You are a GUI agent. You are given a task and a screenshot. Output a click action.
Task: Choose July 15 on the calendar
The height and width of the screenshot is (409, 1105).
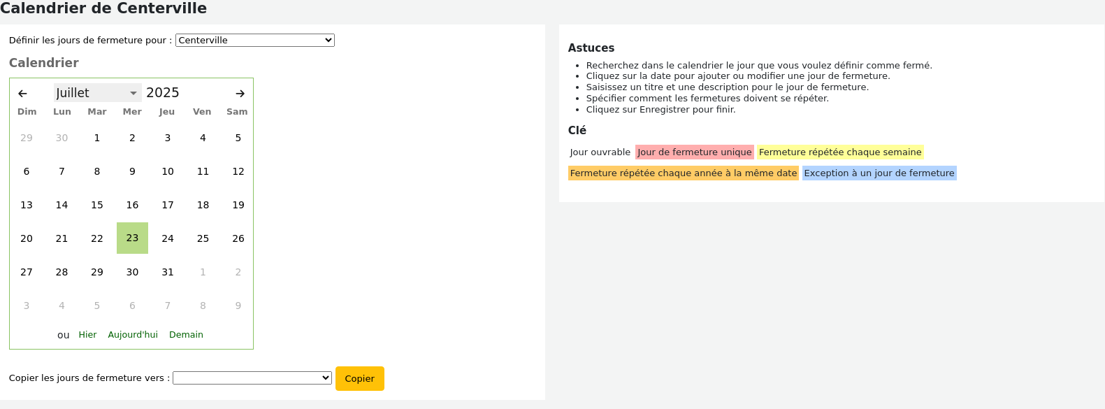point(97,205)
